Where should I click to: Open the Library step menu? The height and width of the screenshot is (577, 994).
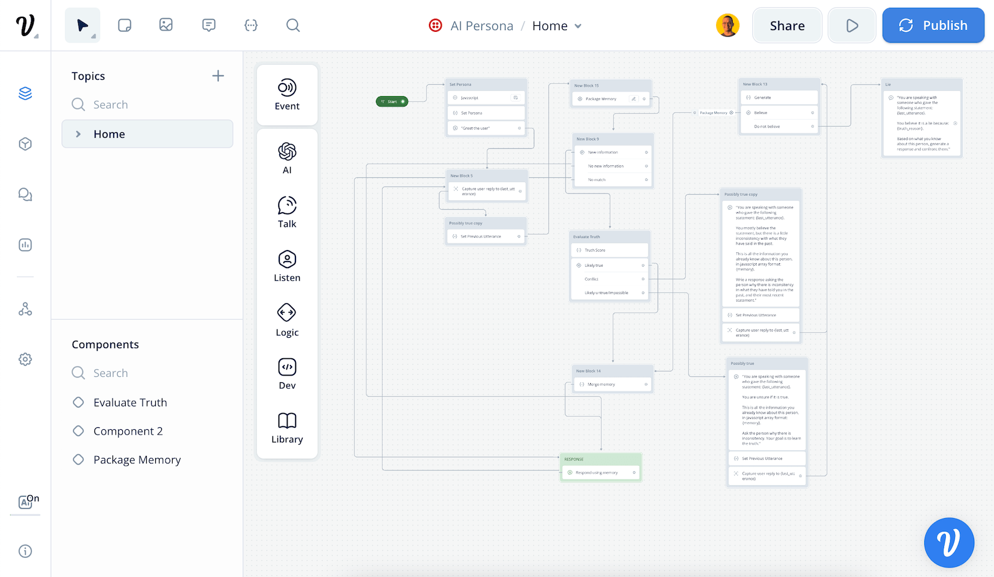(287, 428)
